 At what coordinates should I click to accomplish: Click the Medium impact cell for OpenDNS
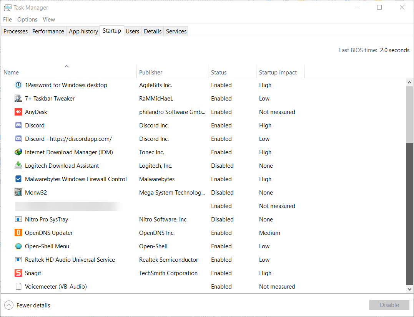point(269,233)
